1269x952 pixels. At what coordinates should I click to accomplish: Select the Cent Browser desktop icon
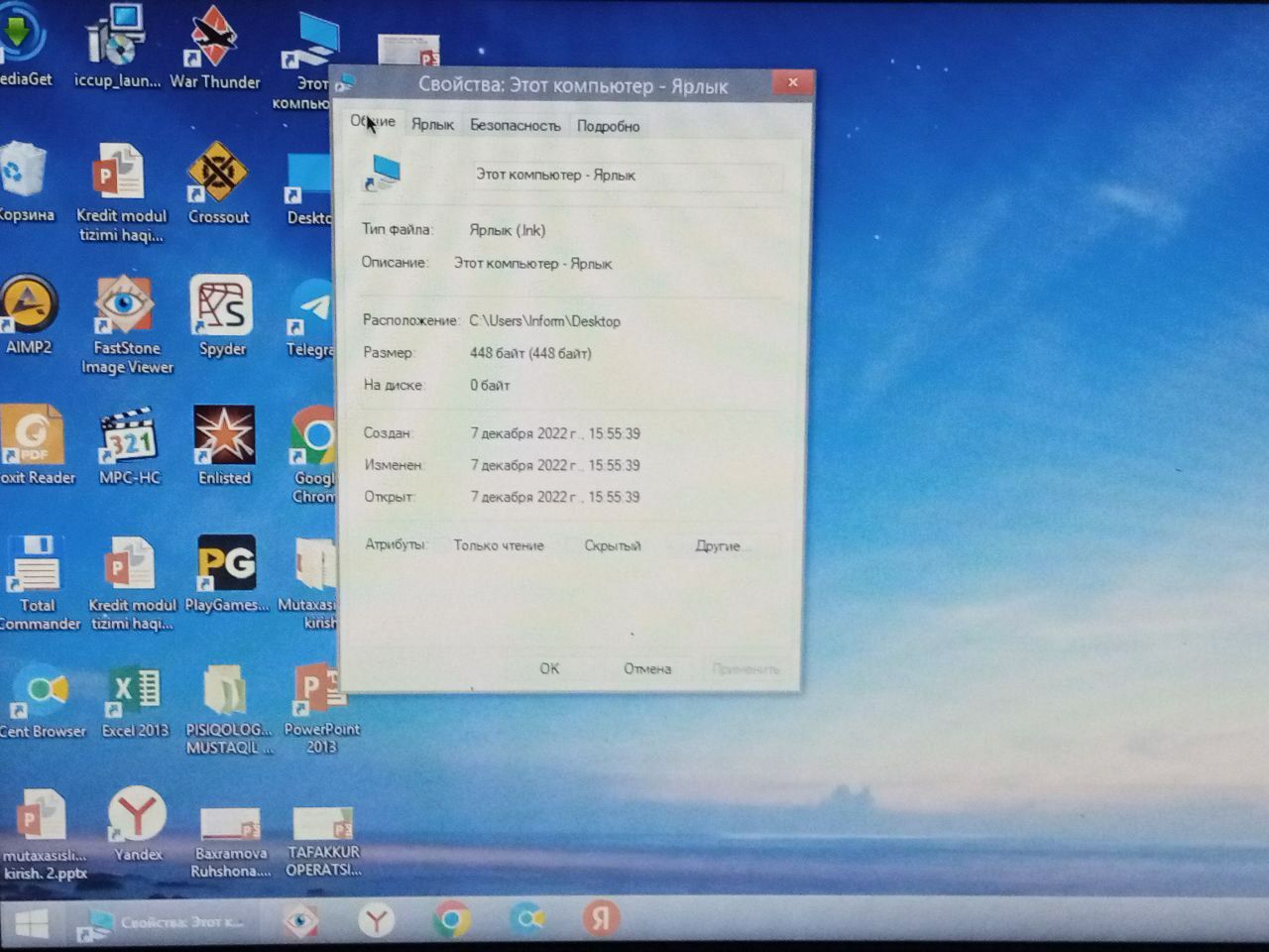point(42,702)
